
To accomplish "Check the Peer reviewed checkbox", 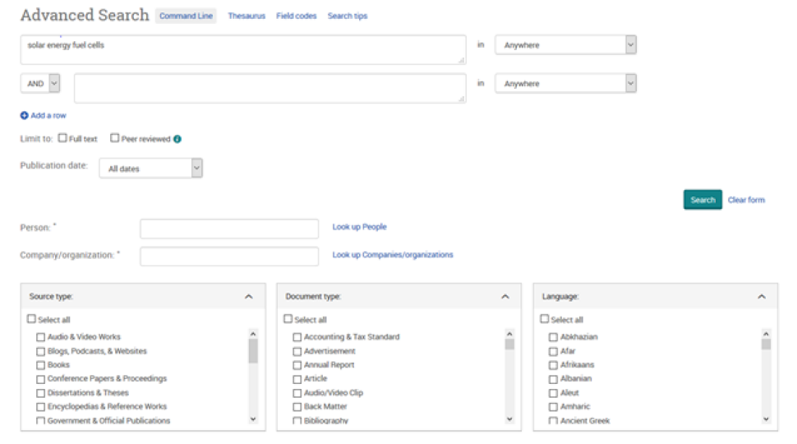I will 115,138.
